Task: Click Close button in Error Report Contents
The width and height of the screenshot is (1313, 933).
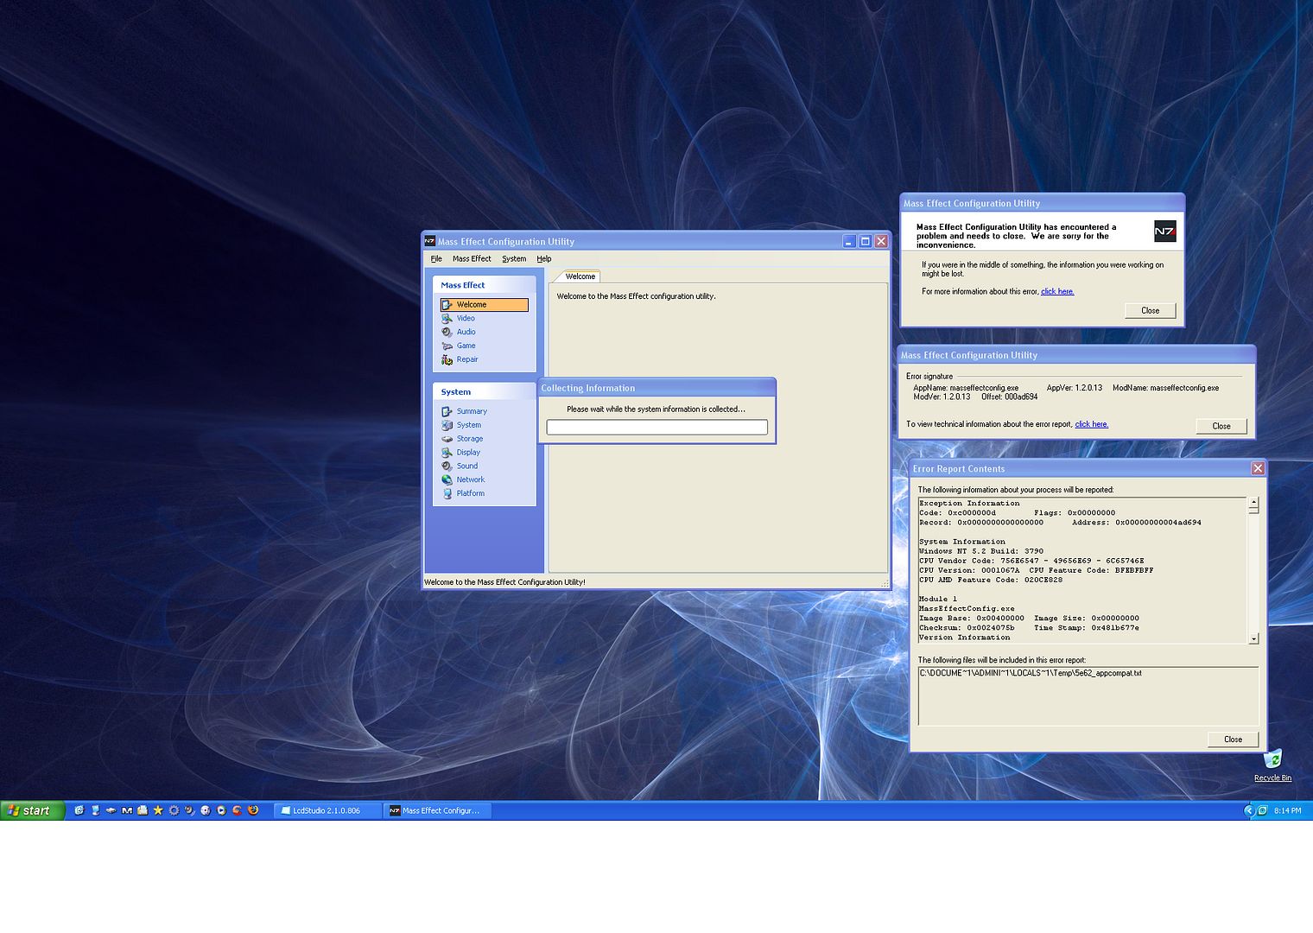Action: 1233,739
